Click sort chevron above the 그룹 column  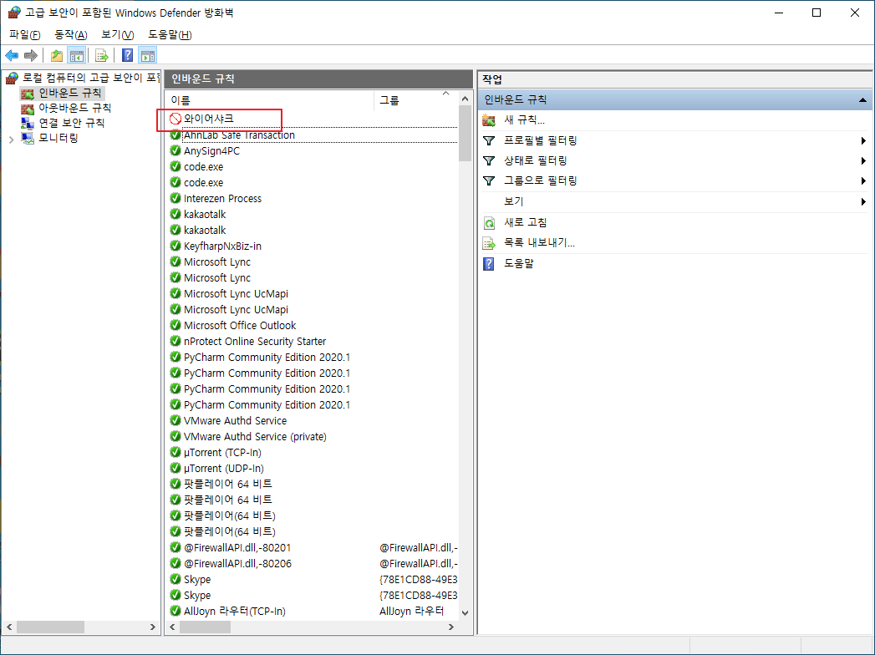[446, 94]
